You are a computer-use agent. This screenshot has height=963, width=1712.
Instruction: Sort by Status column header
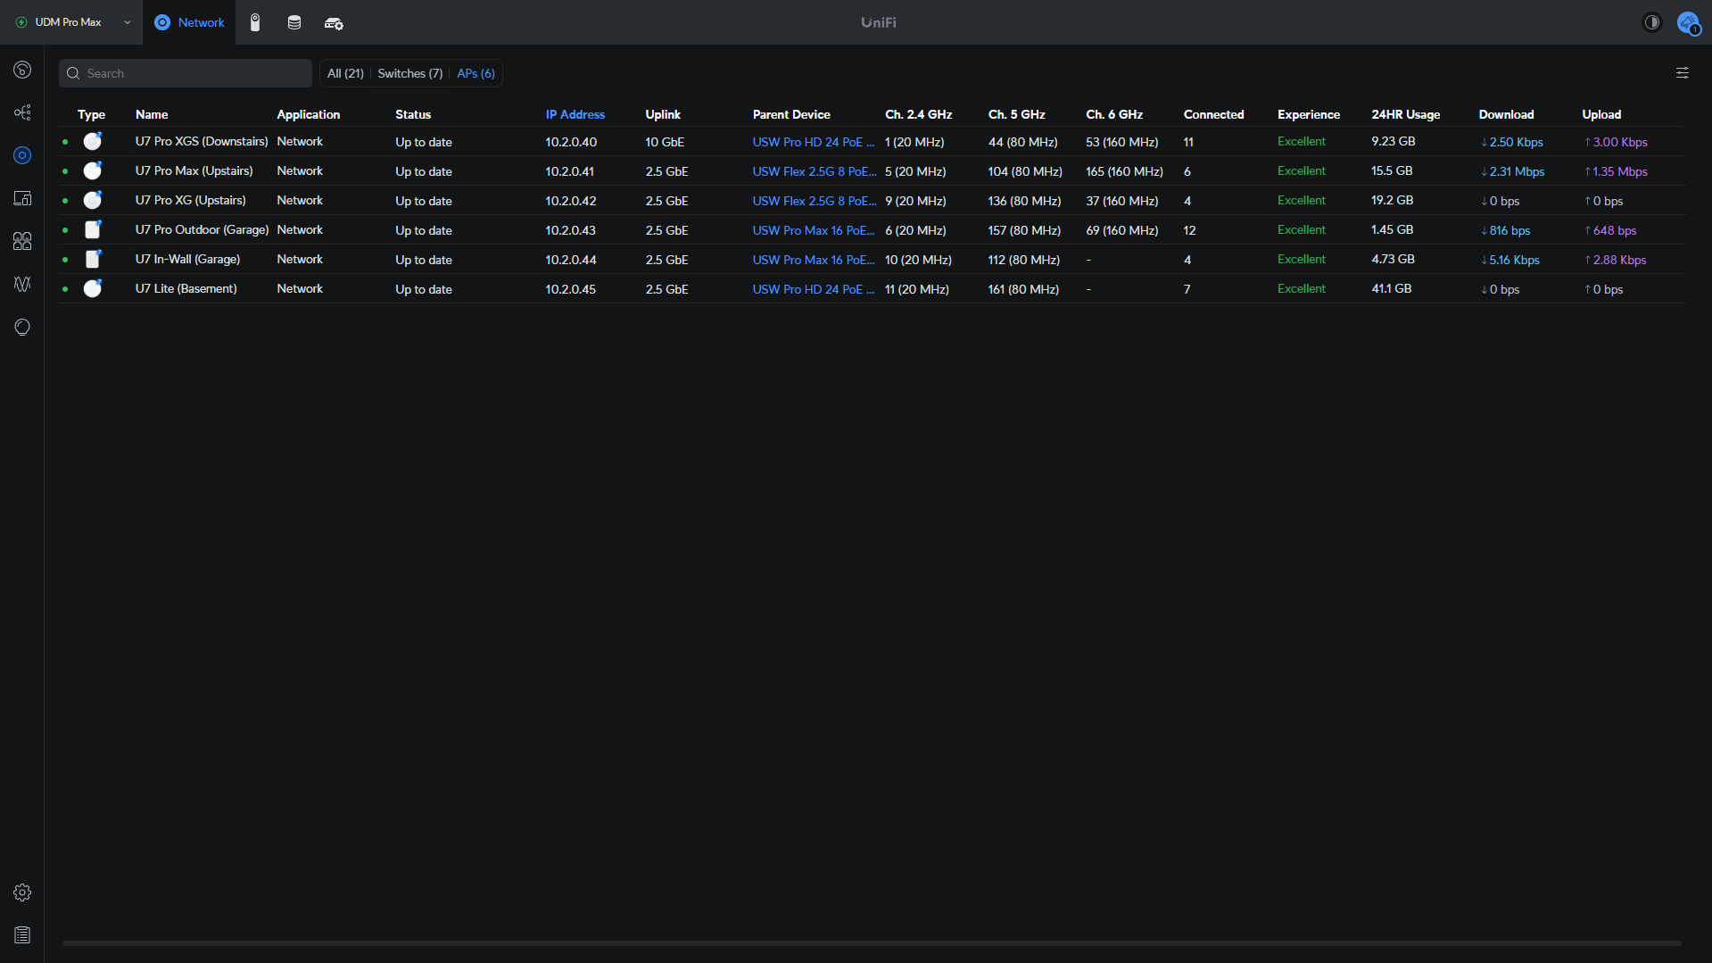(413, 114)
